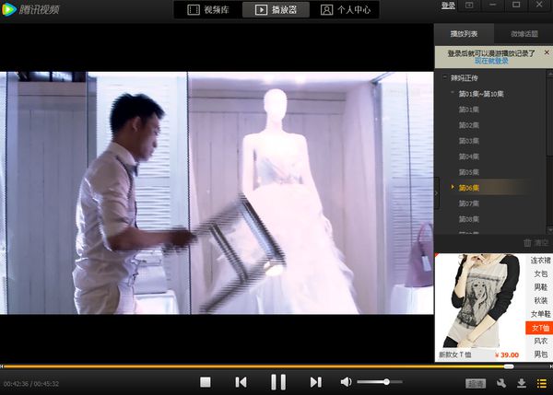
Task: Select the highlighted 第06集 episode
Action: pos(469,188)
